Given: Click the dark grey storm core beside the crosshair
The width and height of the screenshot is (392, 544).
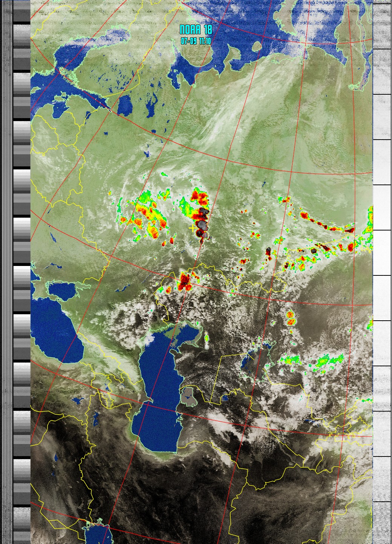Looking at the screenshot, I should 202,226.
